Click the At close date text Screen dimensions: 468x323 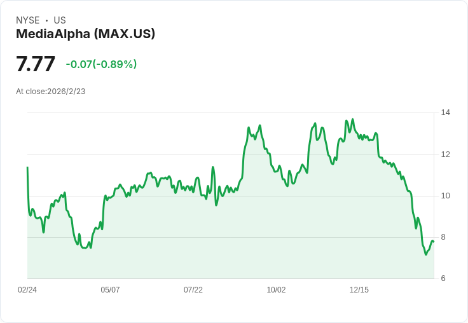[x=51, y=92]
